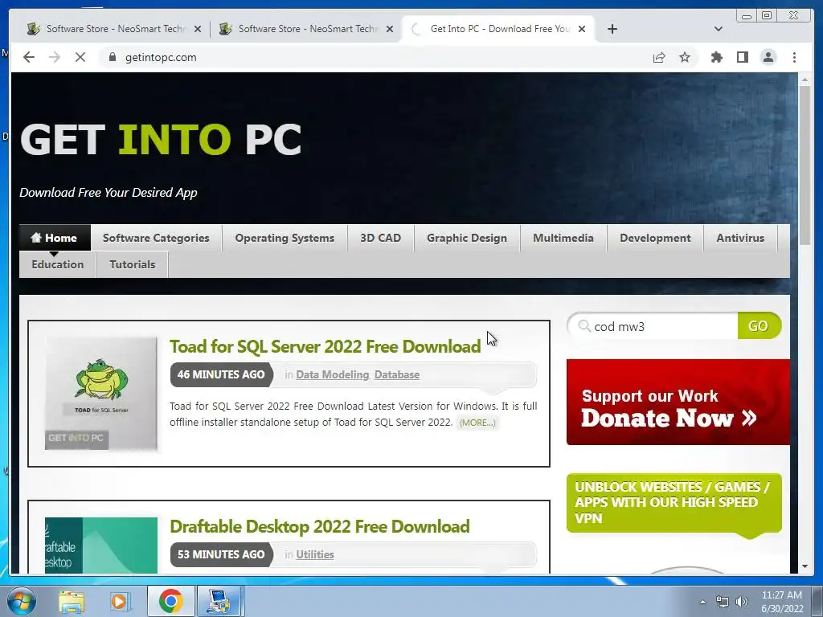
Task: Open a new tab with the plus button
Action: 612,29
